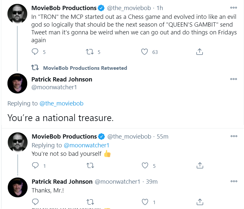Retweet "You're not so bad yourself" tweet
Image resolution: width=244 pixels, height=209 pixels.
(x=90, y=166)
